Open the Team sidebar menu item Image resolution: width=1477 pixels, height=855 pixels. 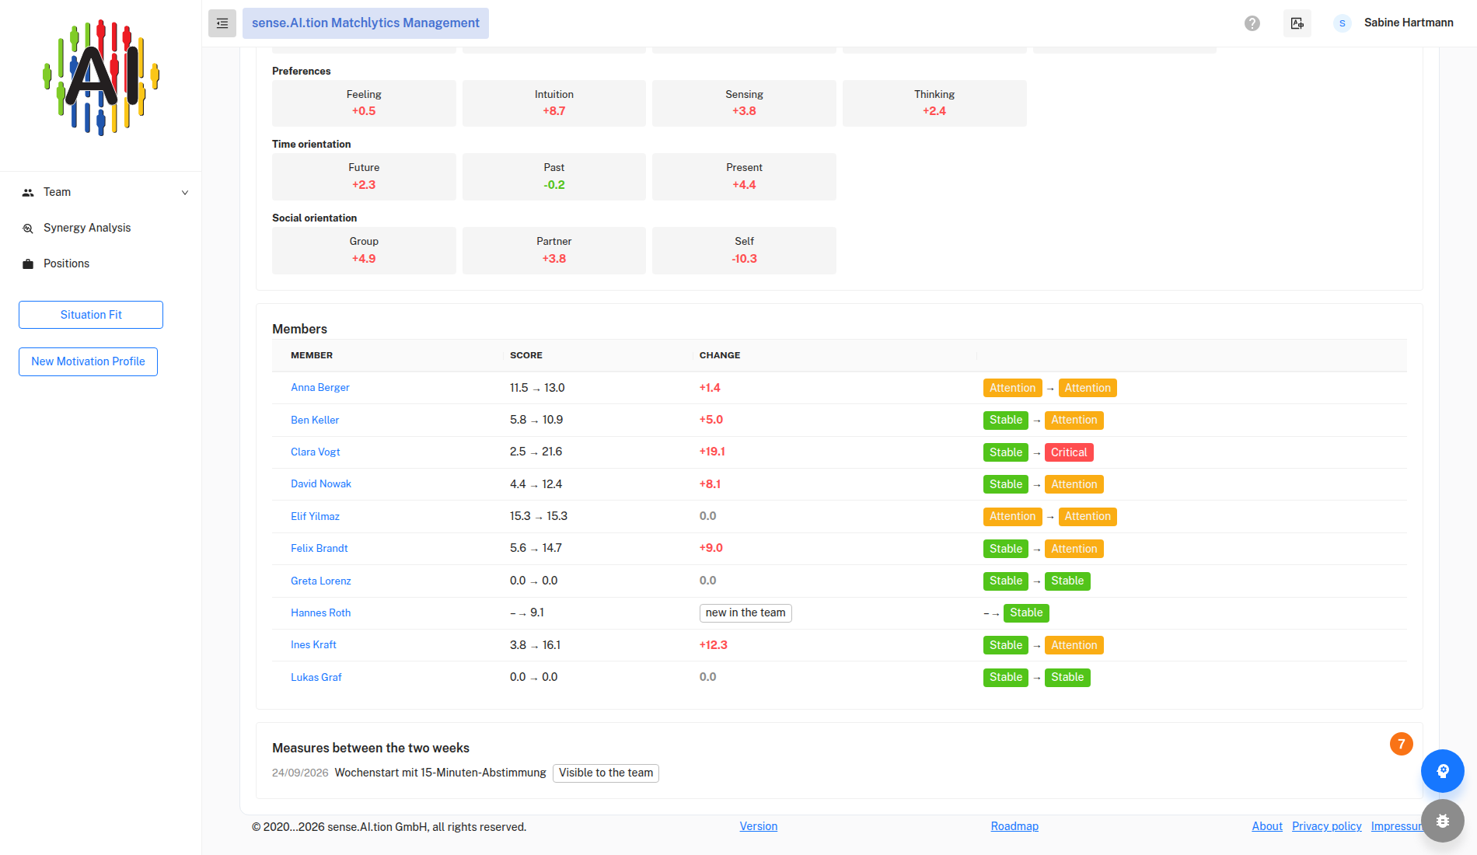[x=101, y=192]
